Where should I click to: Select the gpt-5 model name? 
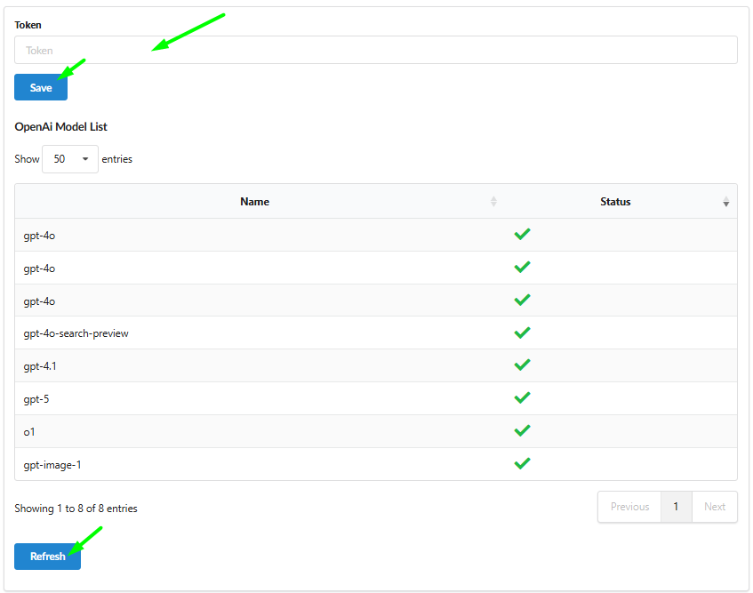point(36,399)
